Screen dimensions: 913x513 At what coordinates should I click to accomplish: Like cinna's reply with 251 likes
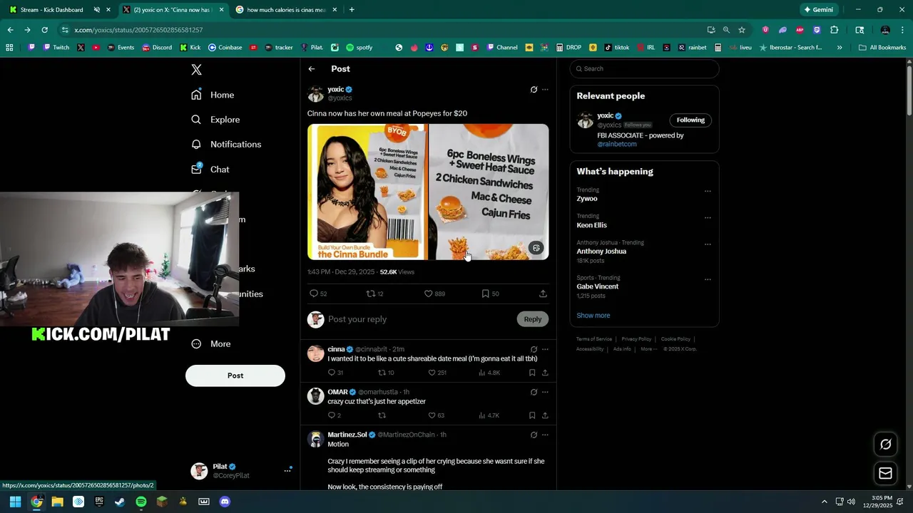[437, 373]
